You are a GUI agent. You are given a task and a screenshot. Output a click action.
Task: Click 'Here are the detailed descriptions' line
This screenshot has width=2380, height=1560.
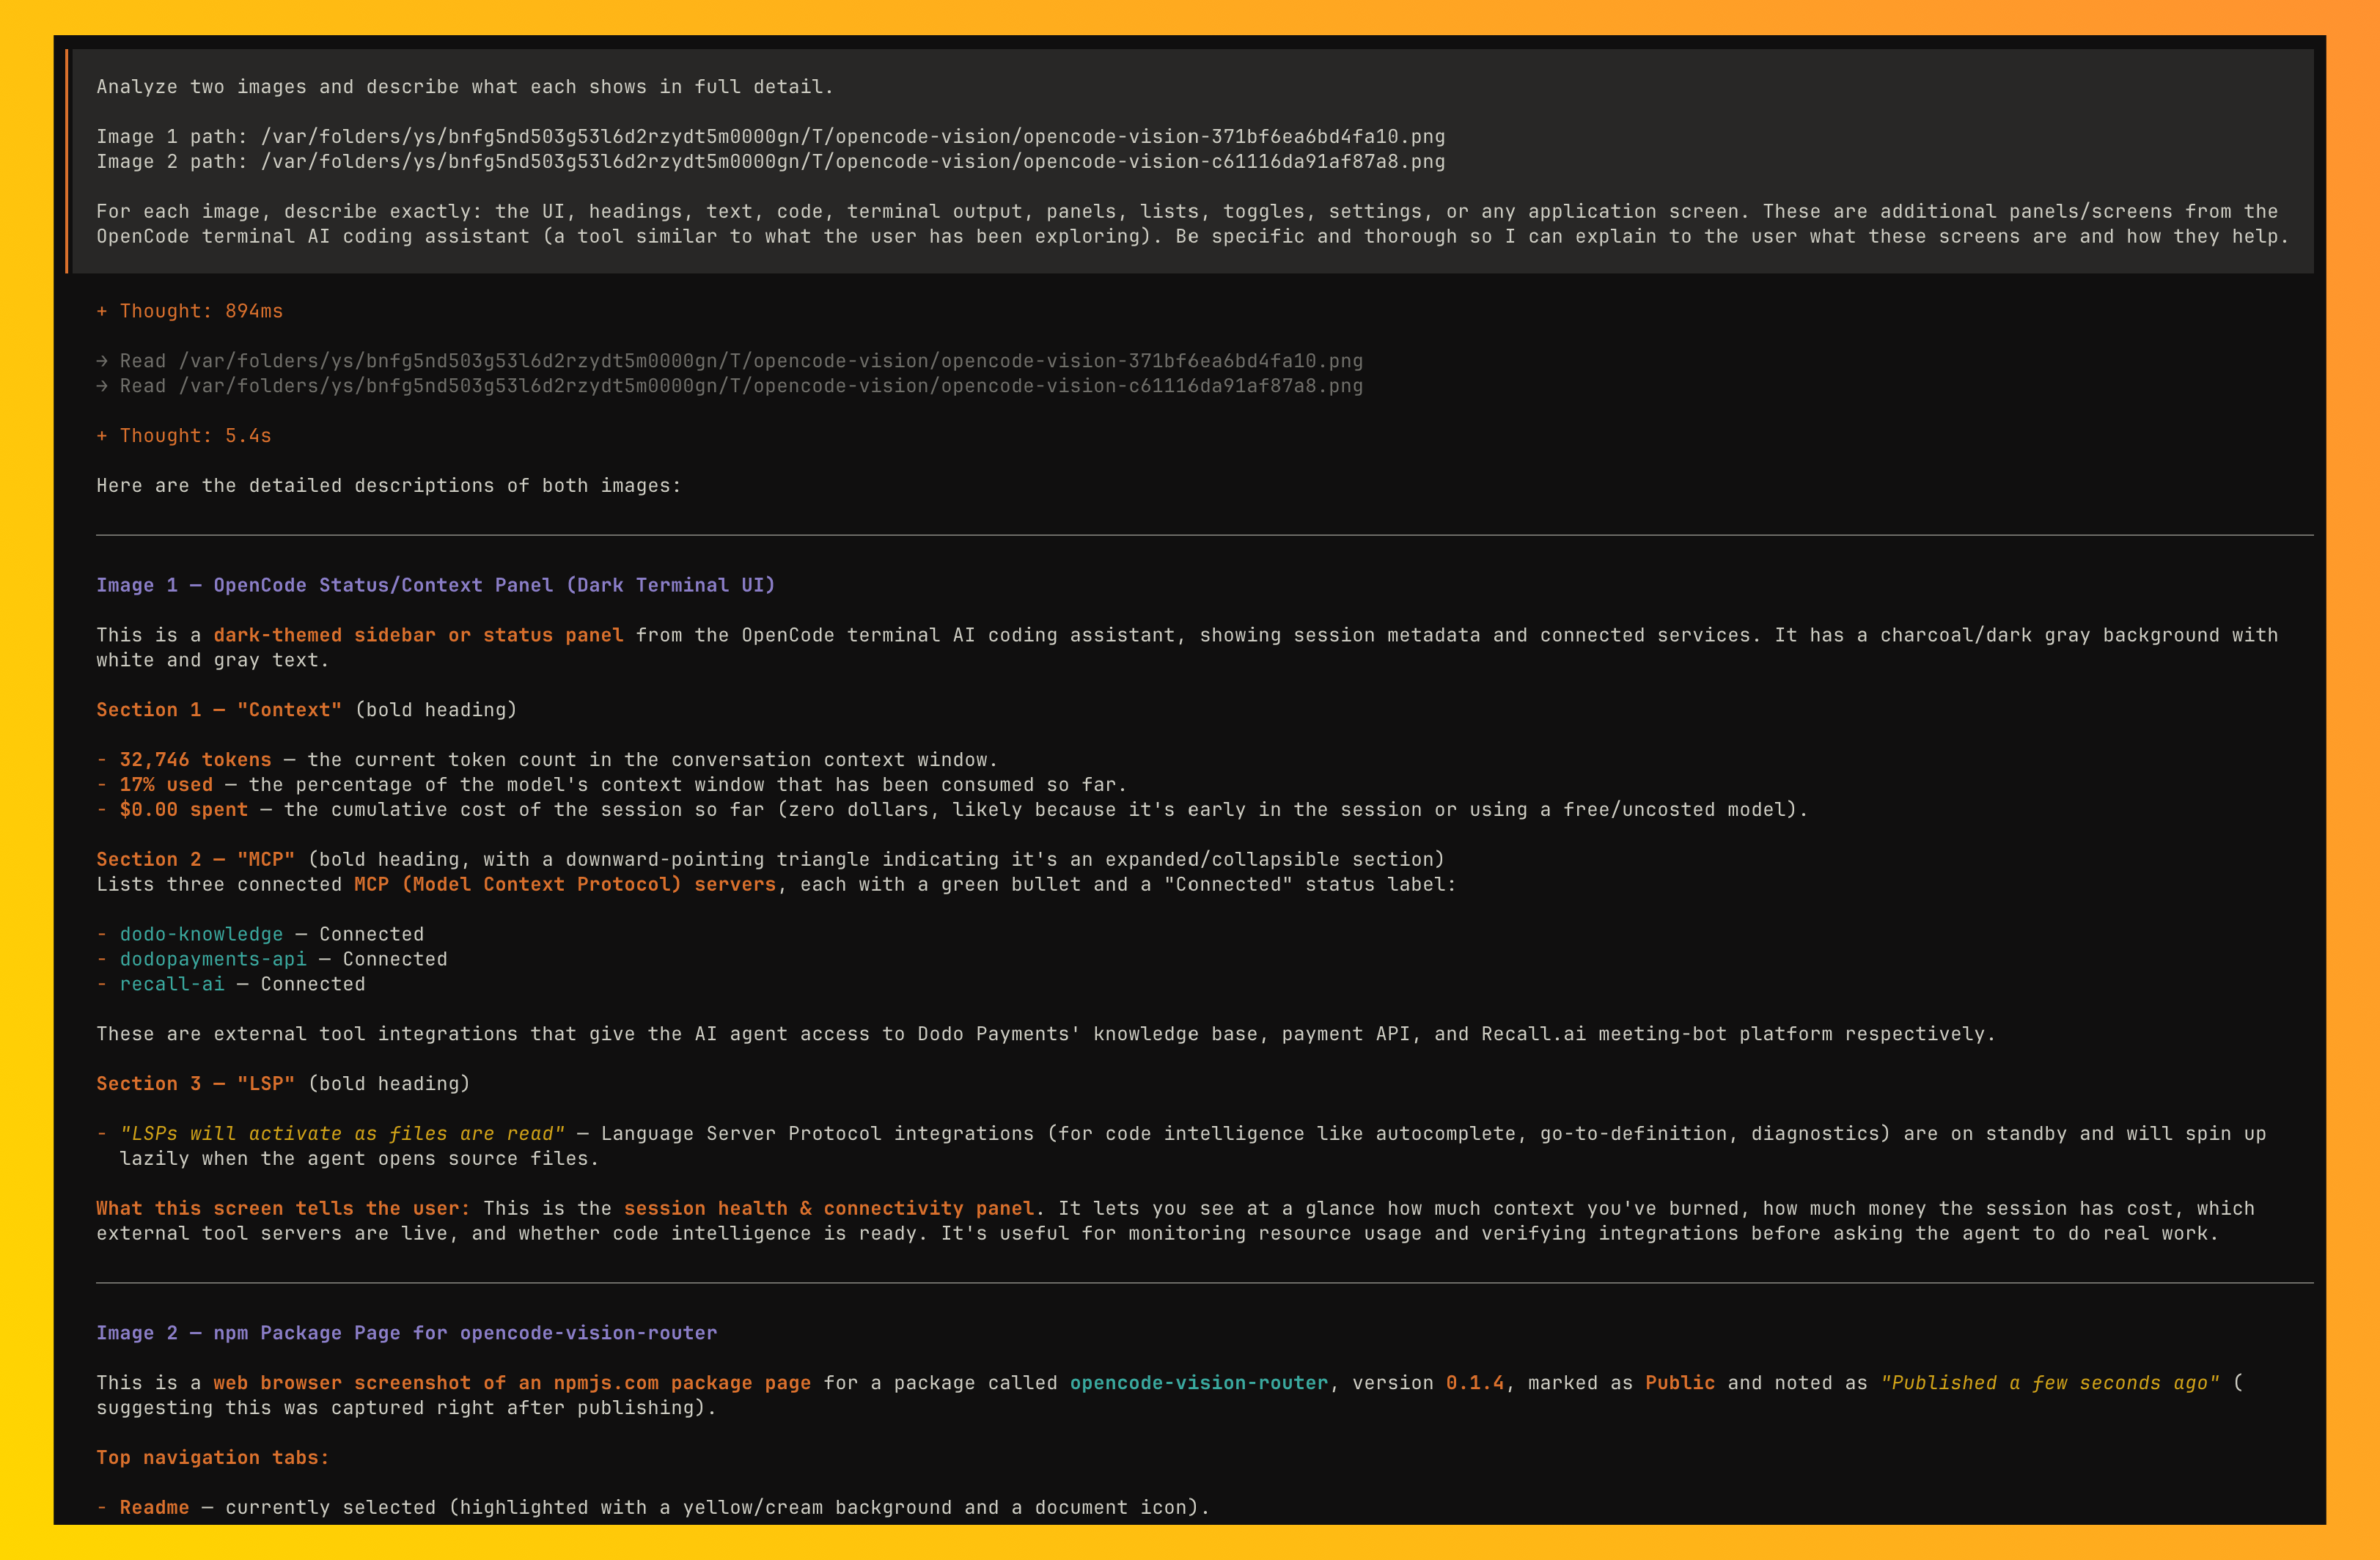coord(389,486)
